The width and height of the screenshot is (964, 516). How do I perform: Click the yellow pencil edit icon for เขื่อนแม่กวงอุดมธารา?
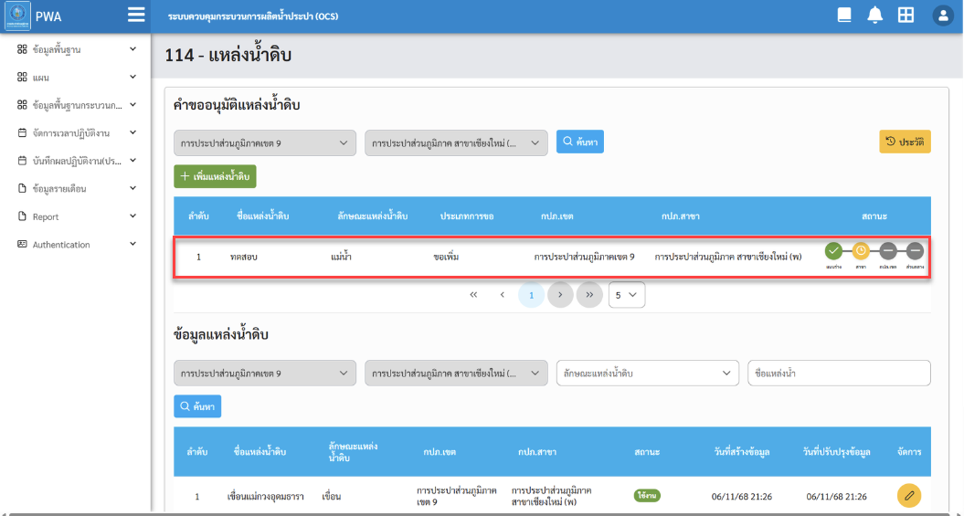click(909, 496)
